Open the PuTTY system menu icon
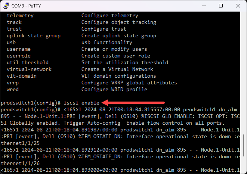The width and height of the screenshot is (247, 174). 6,6
